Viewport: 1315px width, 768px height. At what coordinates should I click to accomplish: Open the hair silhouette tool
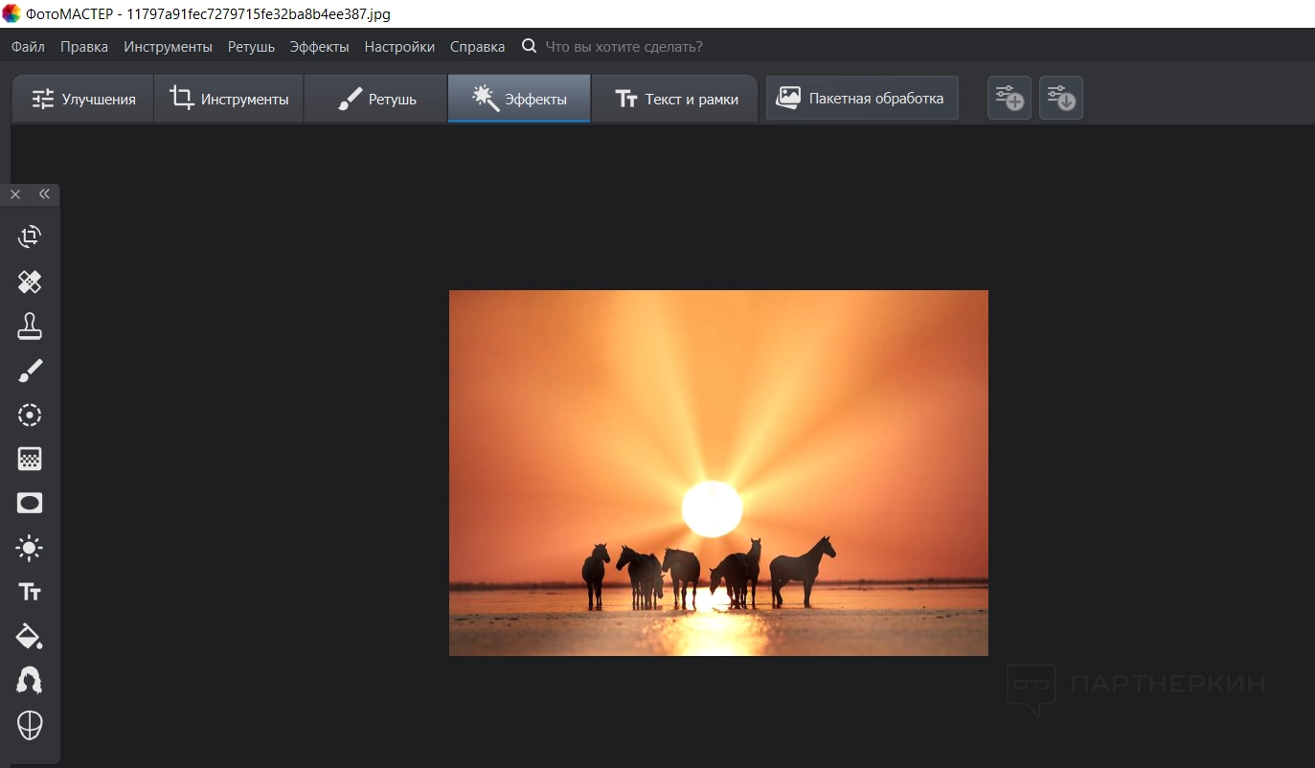30,681
